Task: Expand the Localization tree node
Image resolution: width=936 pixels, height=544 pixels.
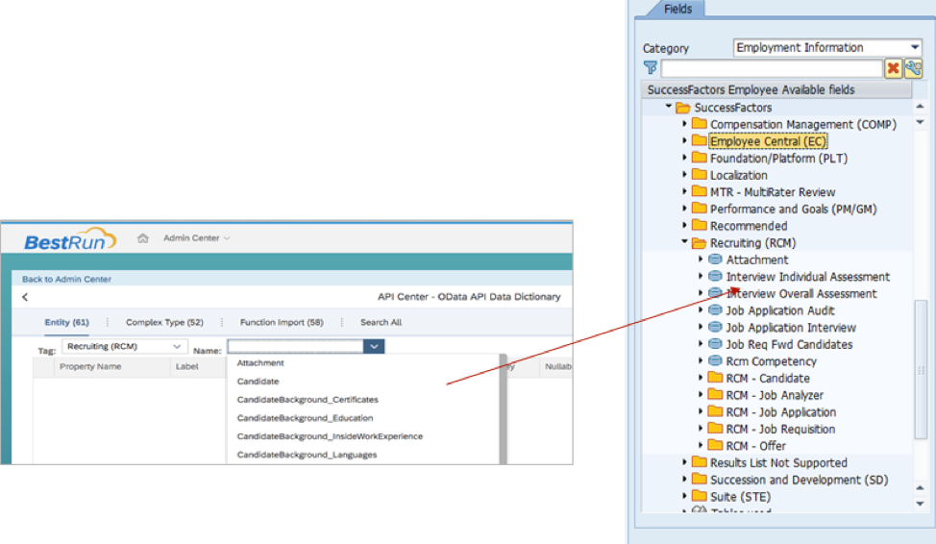Action: [x=684, y=174]
